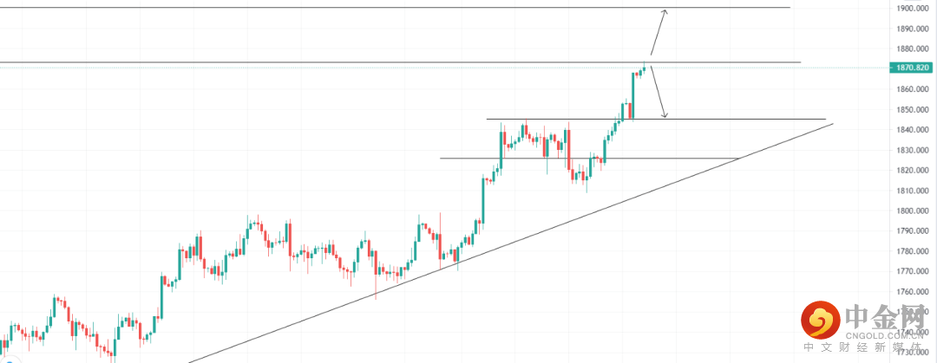Click the 1900.000 price axis label

(x=912, y=9)
